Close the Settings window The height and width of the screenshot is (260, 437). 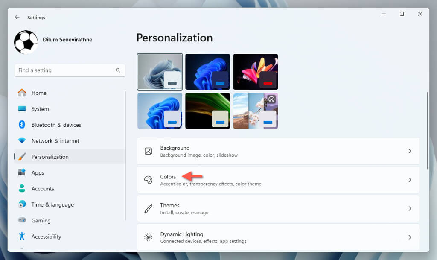coord(420,14)
